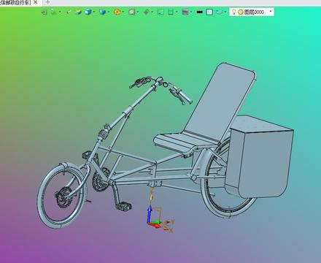321x263 pixels.
Task: Open dropdown beside the gray box icon
Action: point(138,12)
